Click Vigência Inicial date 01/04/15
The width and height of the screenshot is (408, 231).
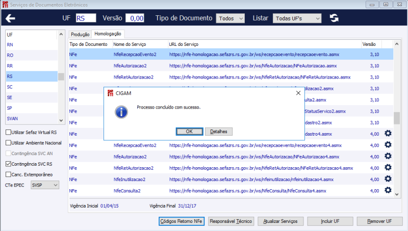(109, 206)
